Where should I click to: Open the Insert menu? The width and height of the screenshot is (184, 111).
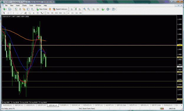(18, 6)
